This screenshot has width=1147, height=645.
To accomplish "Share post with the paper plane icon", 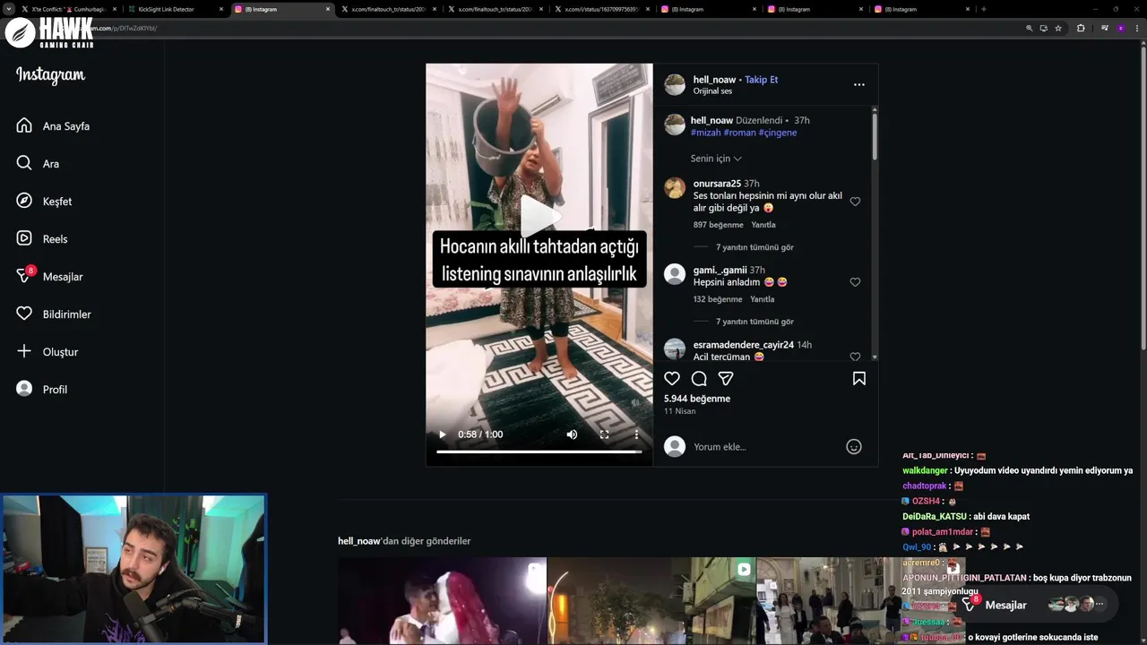I will [726, 378].
